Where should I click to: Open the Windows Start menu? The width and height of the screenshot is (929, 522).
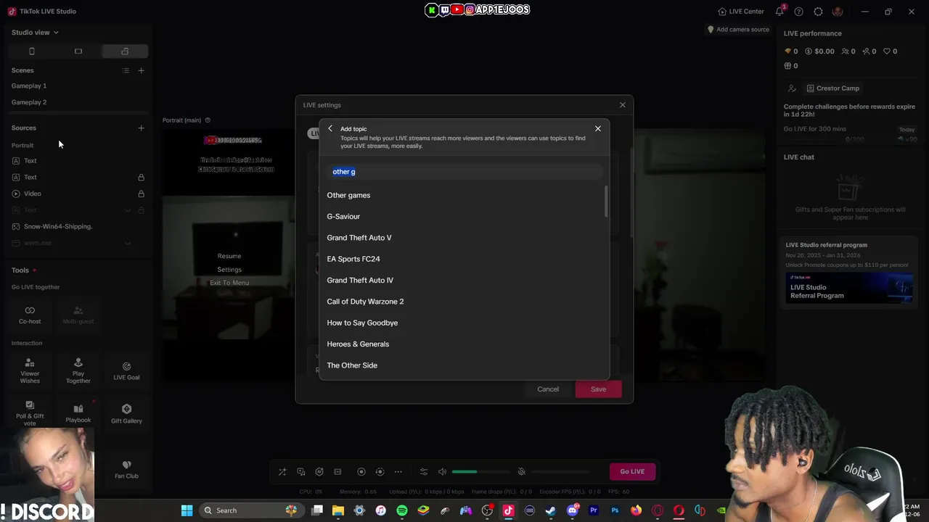[x=187, y=510]
